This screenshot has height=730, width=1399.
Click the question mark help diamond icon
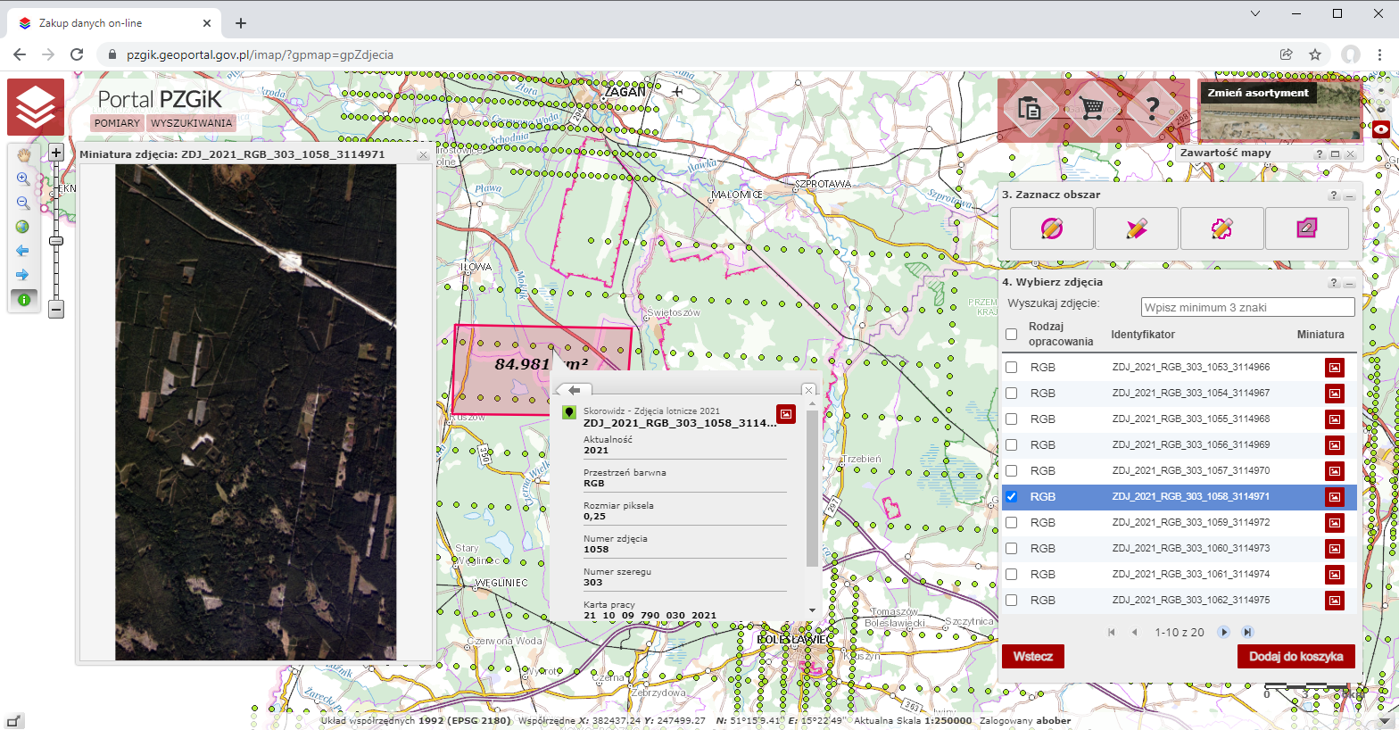1152,109
